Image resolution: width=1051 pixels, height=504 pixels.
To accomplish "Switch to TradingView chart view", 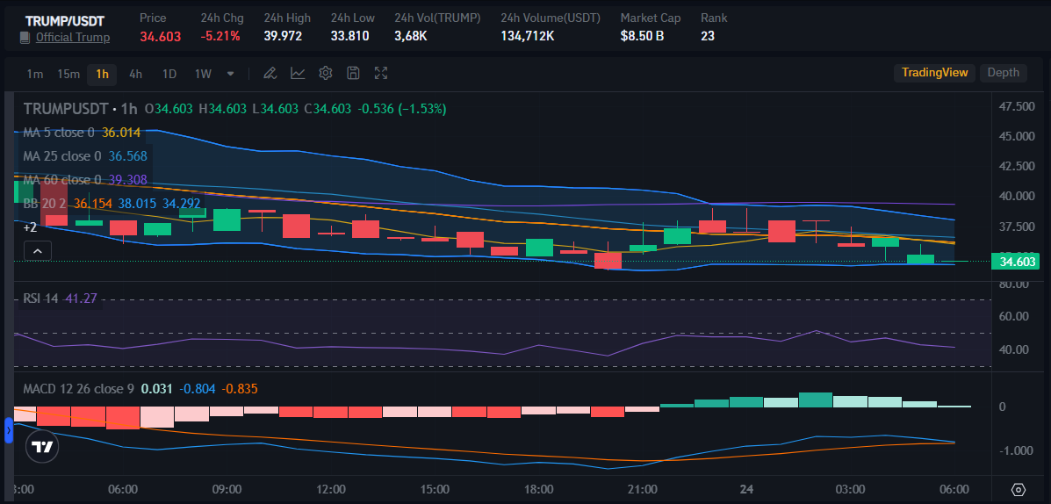I will click(934, 72).
